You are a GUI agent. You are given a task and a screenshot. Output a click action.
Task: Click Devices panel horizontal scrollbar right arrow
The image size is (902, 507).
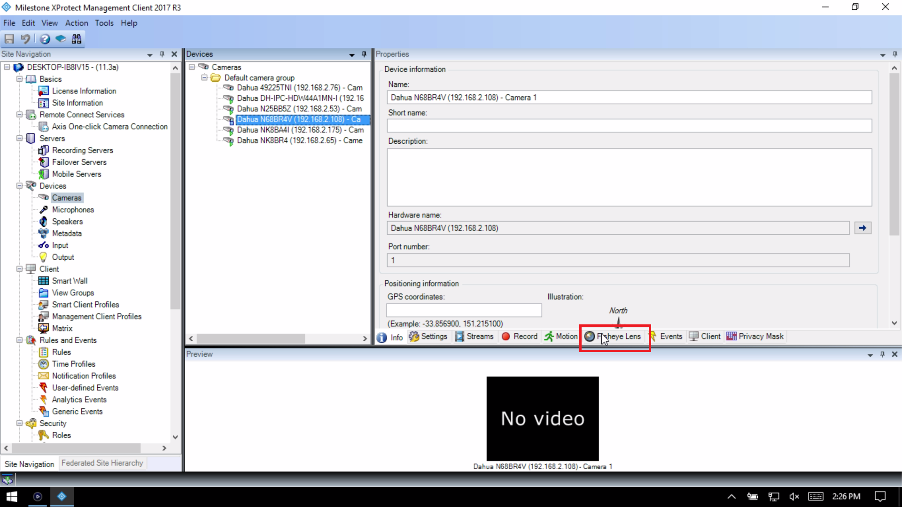point(365,338)
